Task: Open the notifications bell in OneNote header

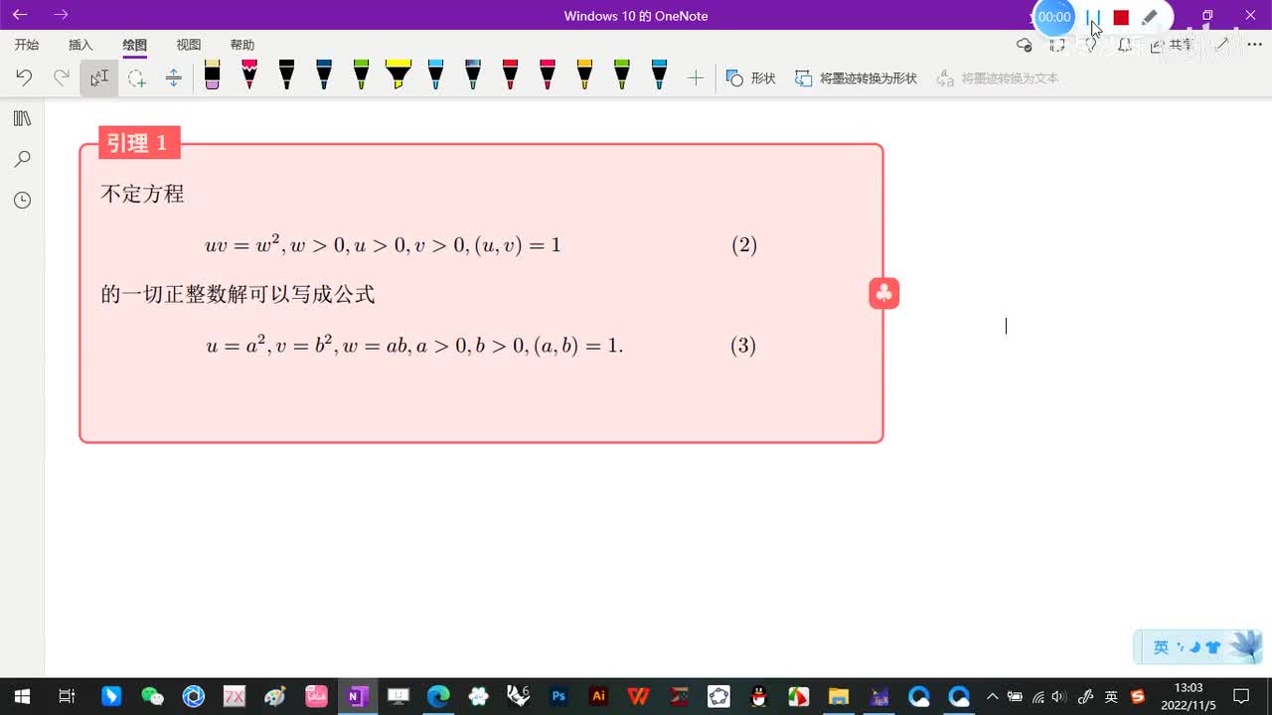Action: tap(1124, 45)
